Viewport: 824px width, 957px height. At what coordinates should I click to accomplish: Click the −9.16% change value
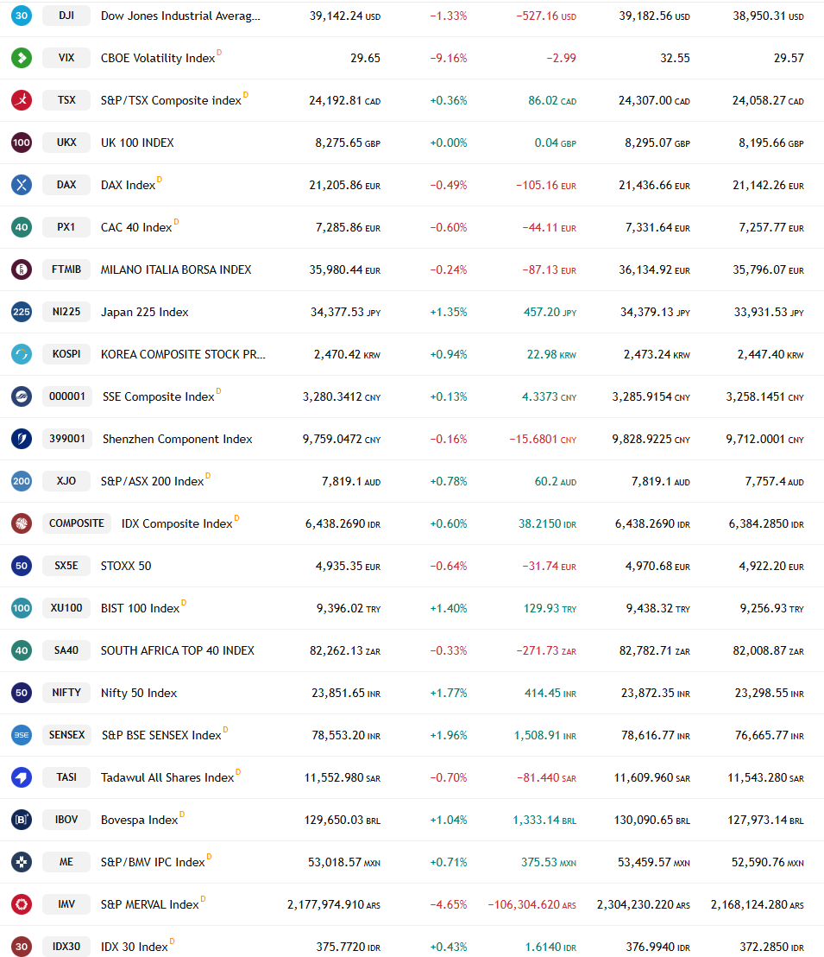pos(449,58)
